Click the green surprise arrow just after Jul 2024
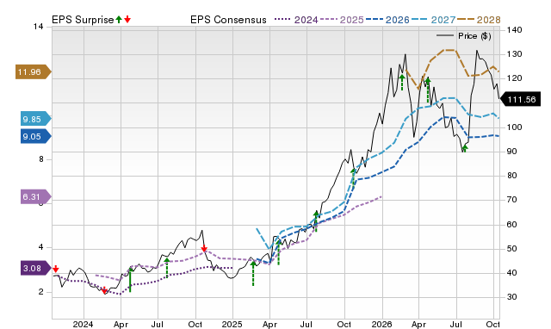Viewport: 551px width, 329px height. pos(167,268)
